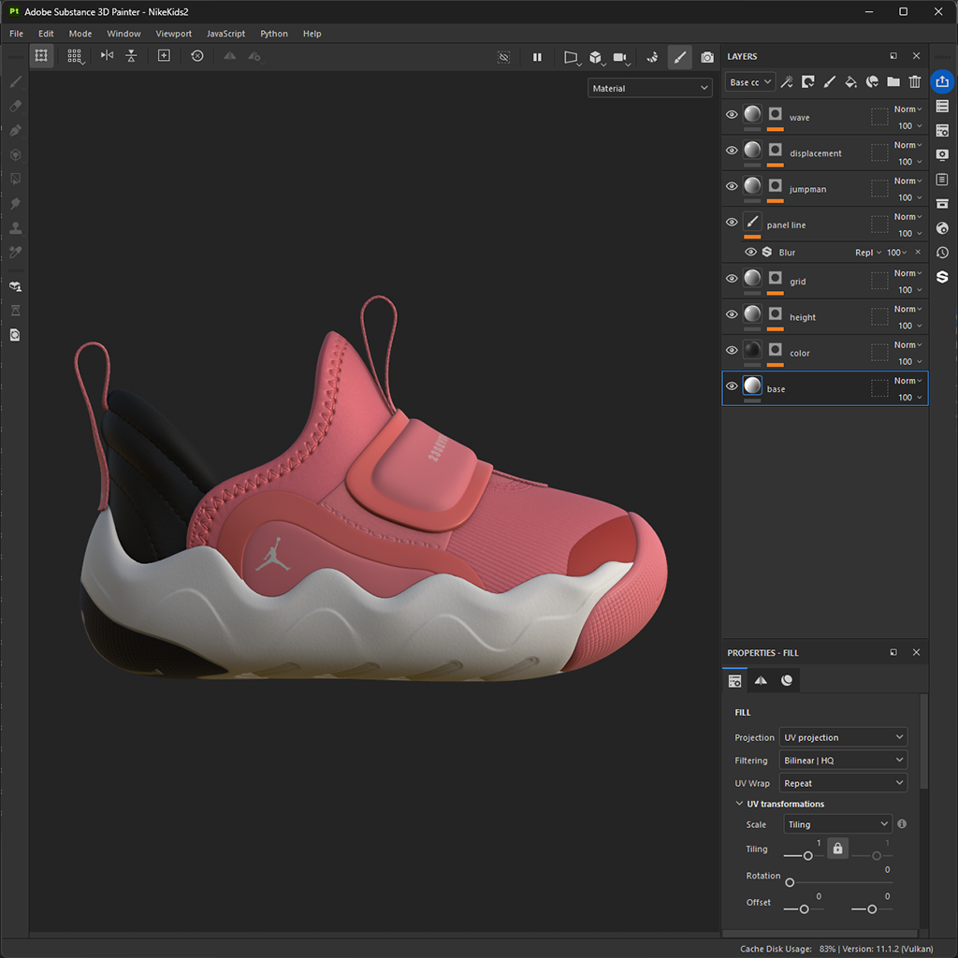Select the Paint brush tool

(15, 82)
